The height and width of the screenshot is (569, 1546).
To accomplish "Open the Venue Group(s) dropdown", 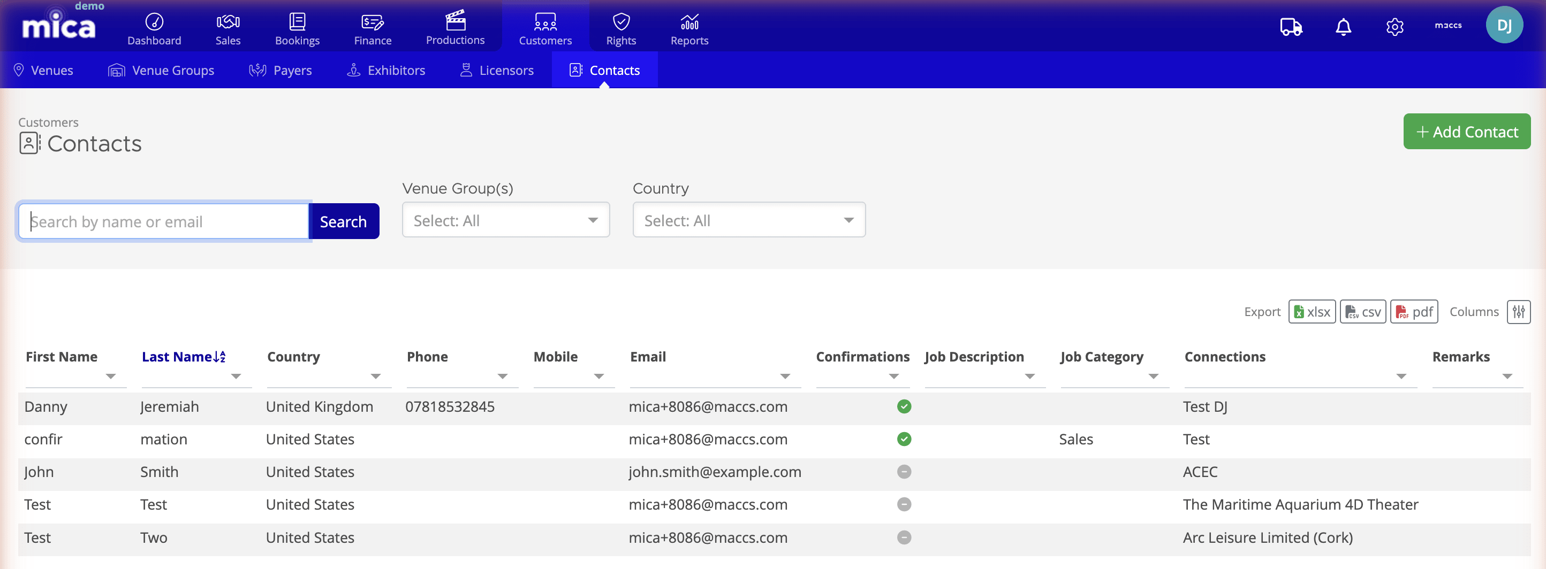I will pyautogui.click(x=505, y=220).
